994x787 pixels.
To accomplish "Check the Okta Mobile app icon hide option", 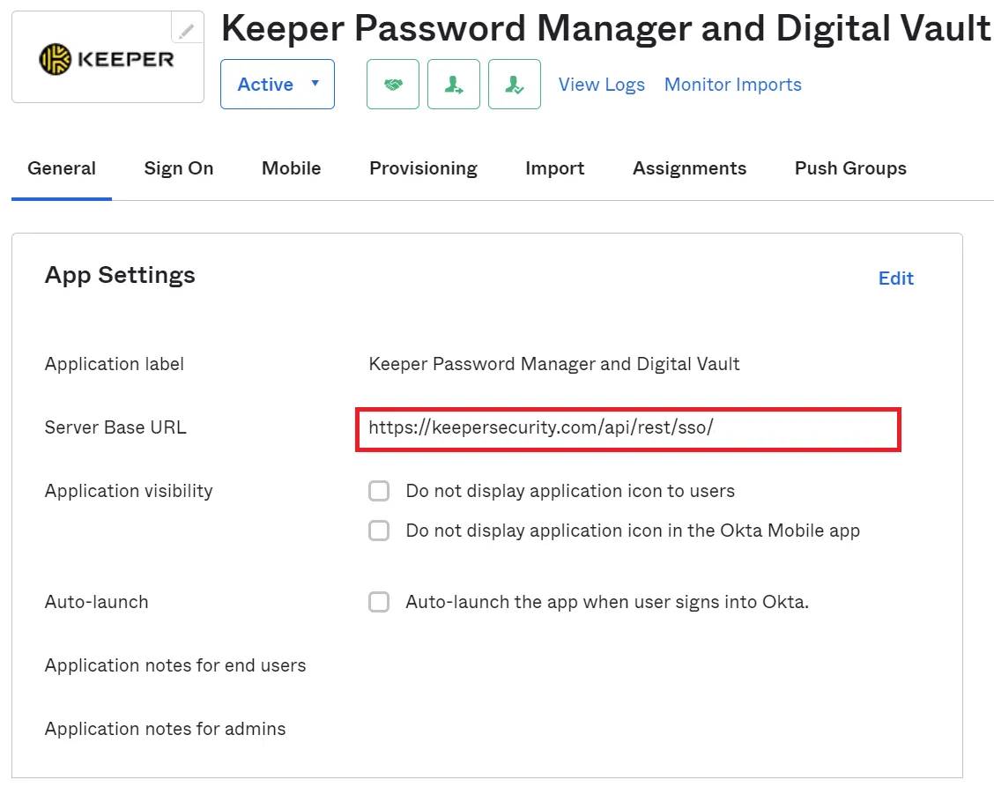I will [x=379, y=531].
